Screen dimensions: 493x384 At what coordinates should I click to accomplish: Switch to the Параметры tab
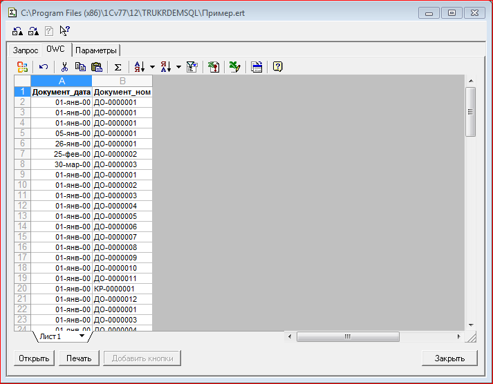[96, 50]
